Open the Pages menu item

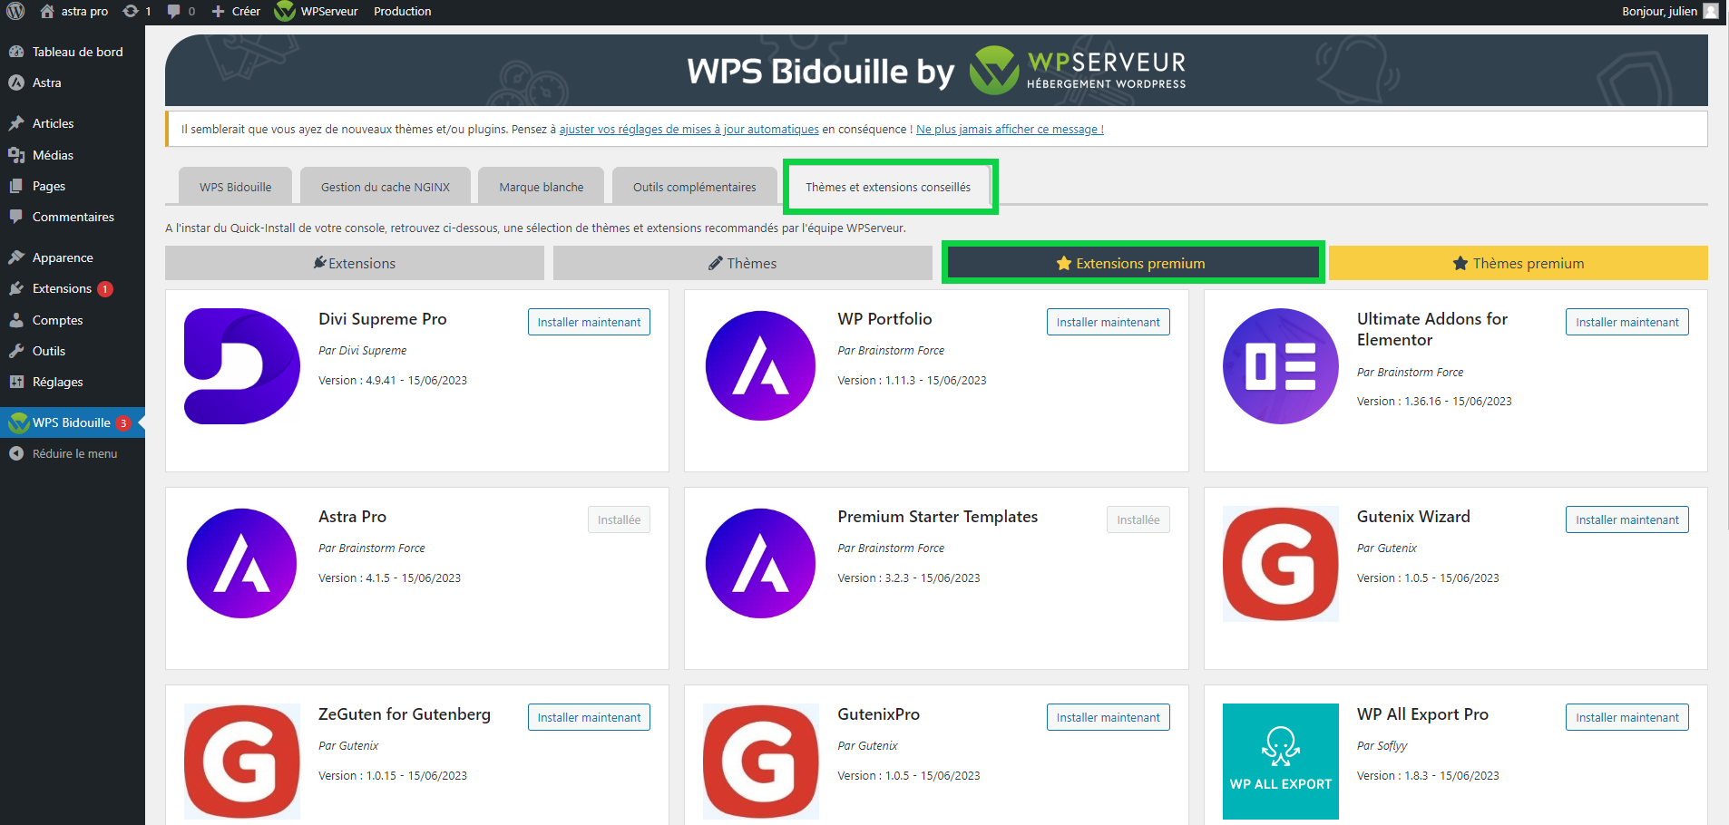coord(73,186)
